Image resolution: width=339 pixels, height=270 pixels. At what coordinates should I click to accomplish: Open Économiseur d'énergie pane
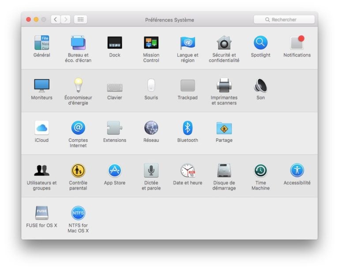coord(78,85)
